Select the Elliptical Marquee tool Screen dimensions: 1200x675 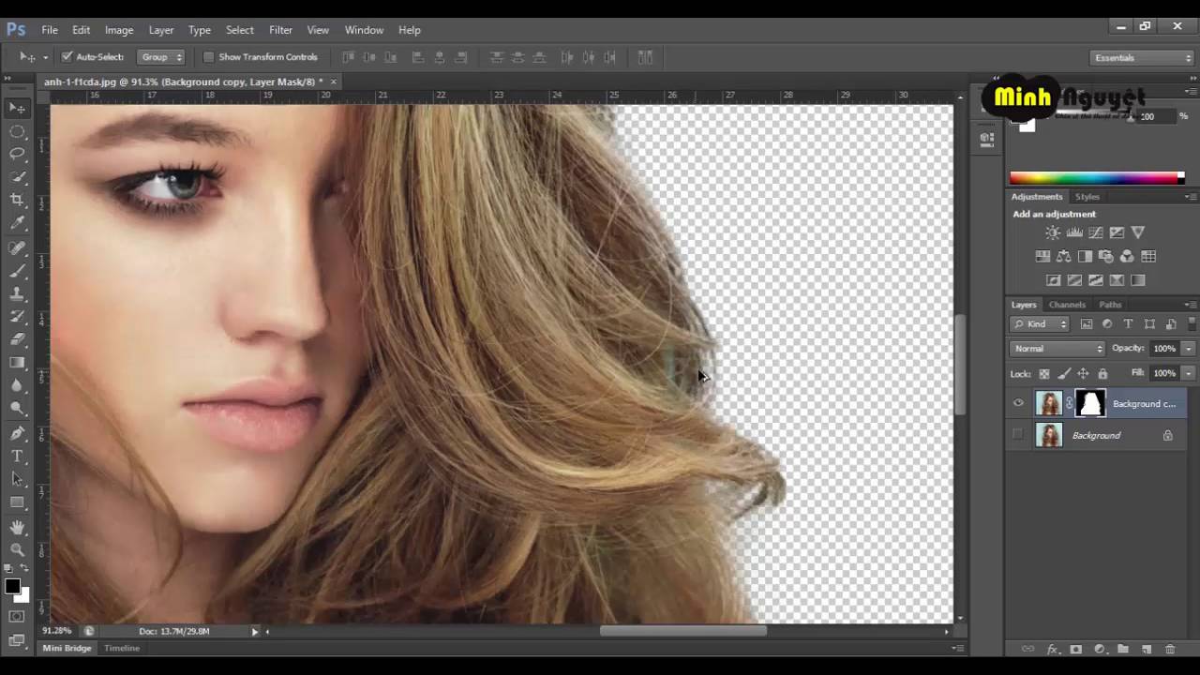coord(17,131)
